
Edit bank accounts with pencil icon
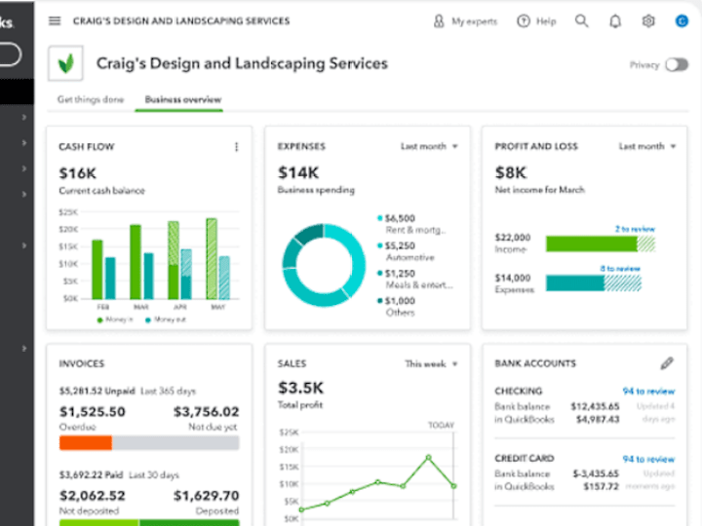coord(667,363)
